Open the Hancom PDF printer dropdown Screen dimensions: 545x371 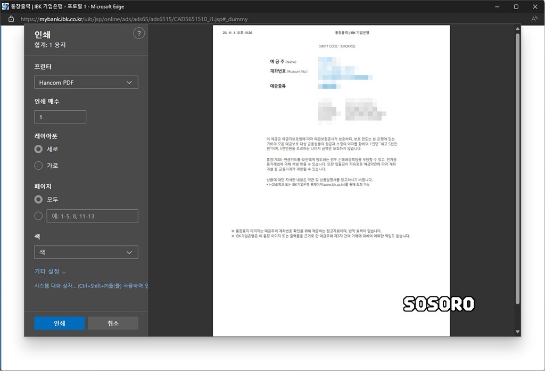[x=86, y=83]
